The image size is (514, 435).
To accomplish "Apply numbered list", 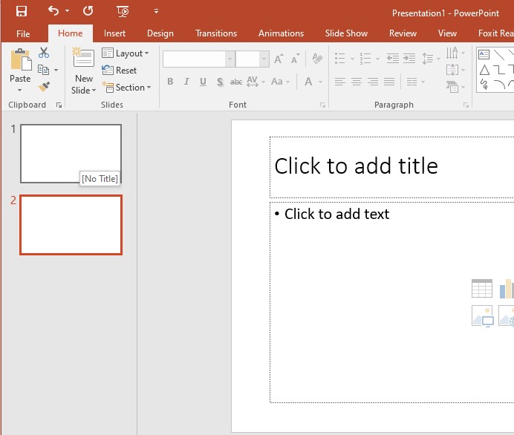I will [x=365, y=59].
